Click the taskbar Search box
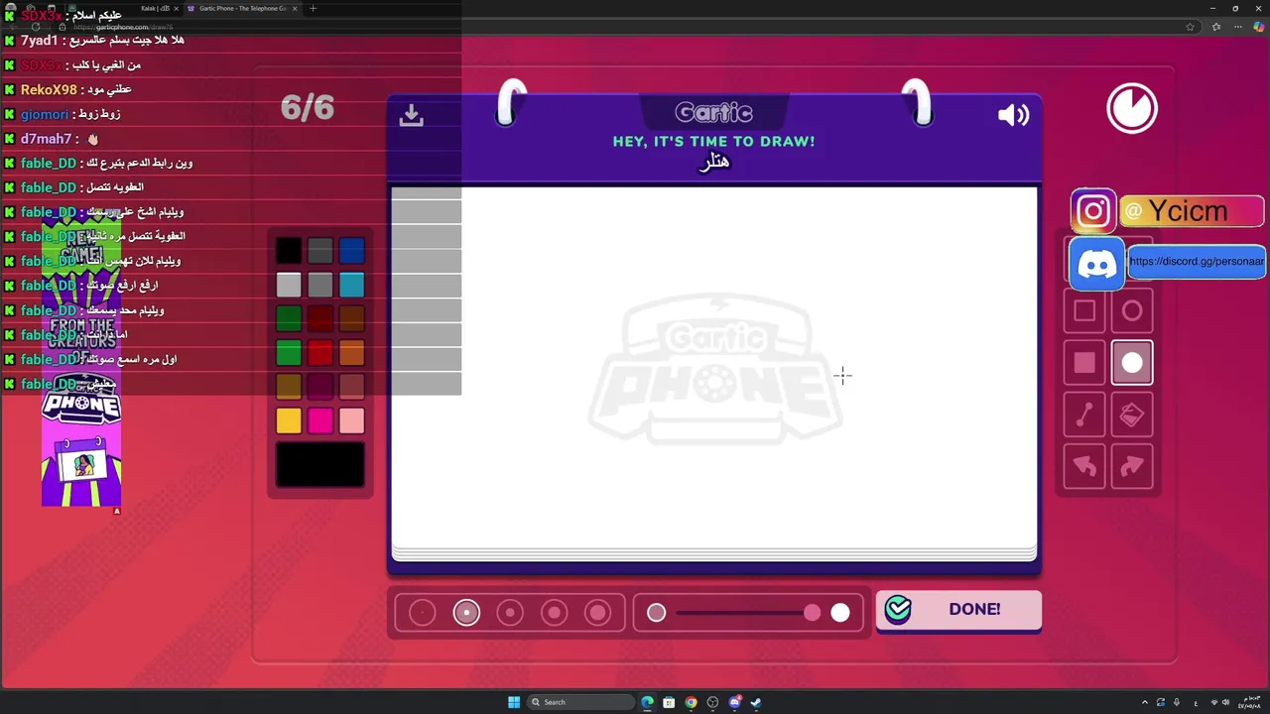 tap(579, 702)
